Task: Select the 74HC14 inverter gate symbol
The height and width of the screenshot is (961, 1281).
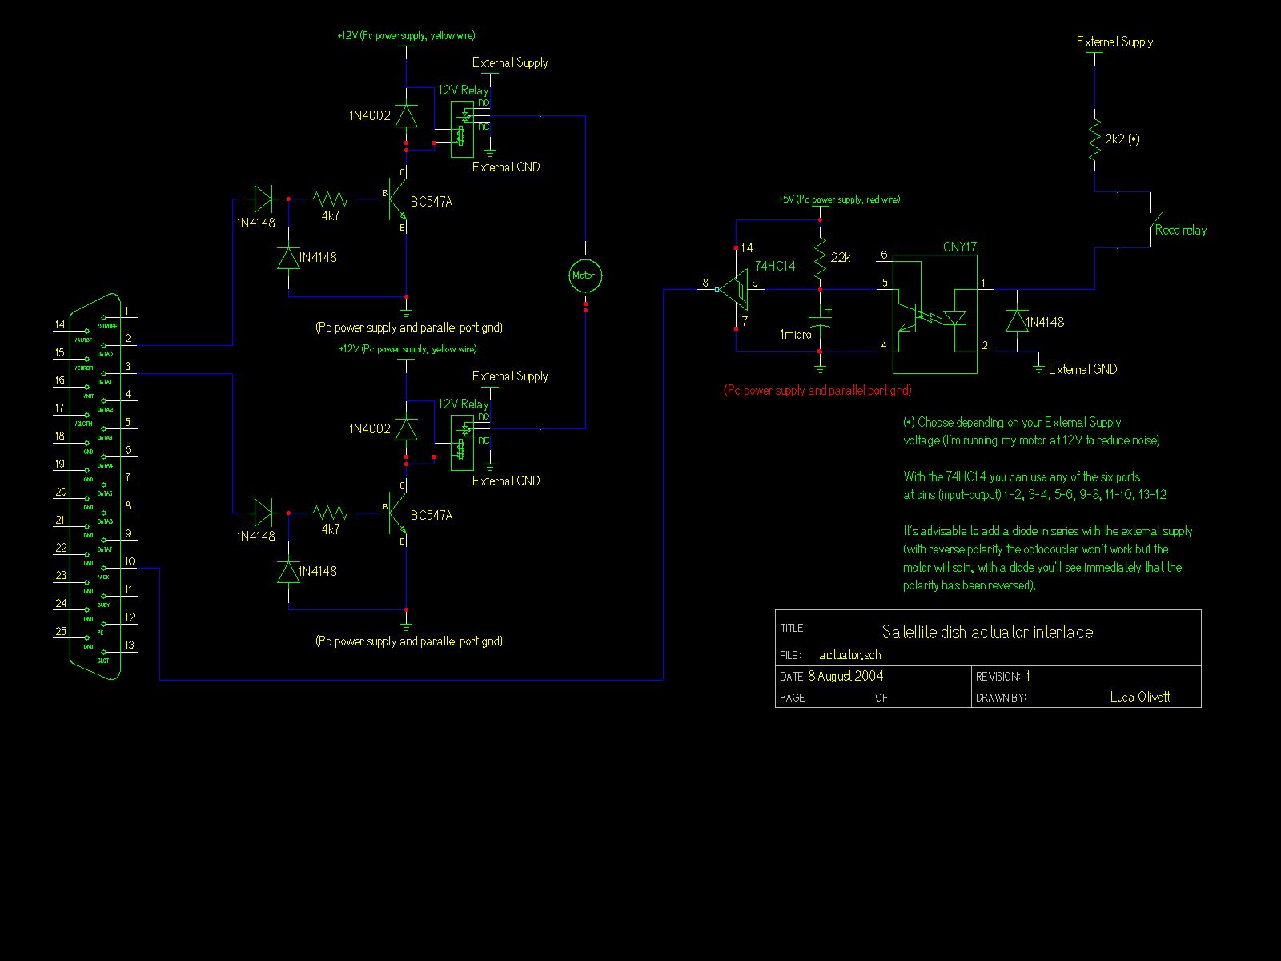Action: pyautogui.click(x=733, y=288)
